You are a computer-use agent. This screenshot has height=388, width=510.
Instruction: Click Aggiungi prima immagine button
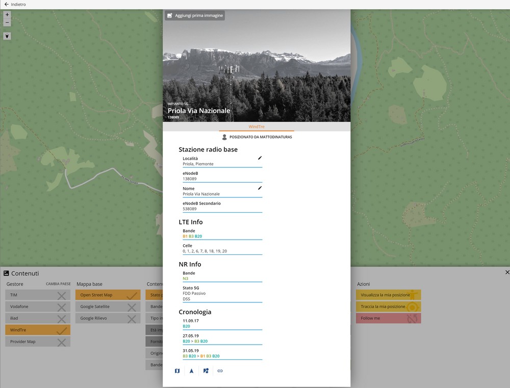pyautogui.click(x=195, y=16)
